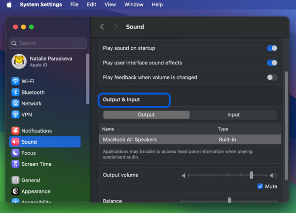Switch to the Output tab
Screen dimensions: 296x213
click(147, 115)
